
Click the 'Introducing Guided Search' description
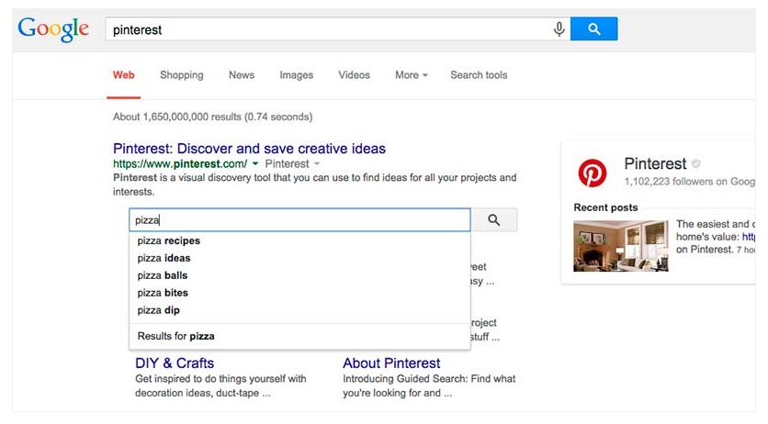pyautogui.click(x=429, y=385)
